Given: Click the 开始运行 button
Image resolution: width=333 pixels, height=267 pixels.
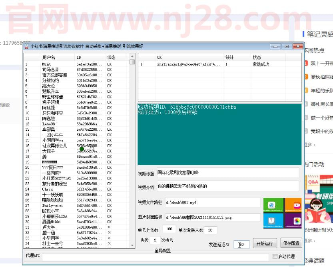Looking at the screenshot, I should 264,243.
